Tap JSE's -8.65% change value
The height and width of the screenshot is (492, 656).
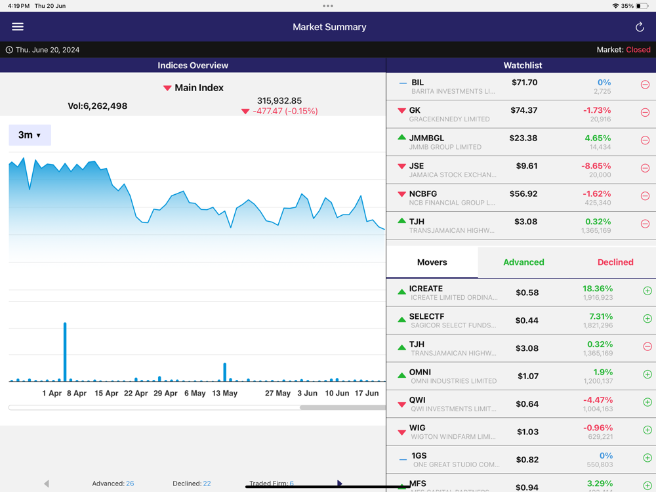(x=596, y=166)
